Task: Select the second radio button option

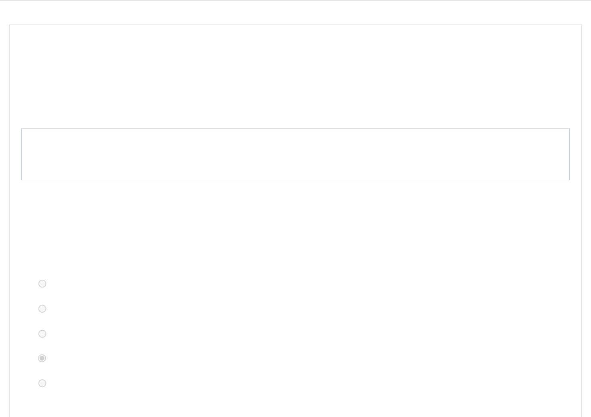Action: [42, 309]
